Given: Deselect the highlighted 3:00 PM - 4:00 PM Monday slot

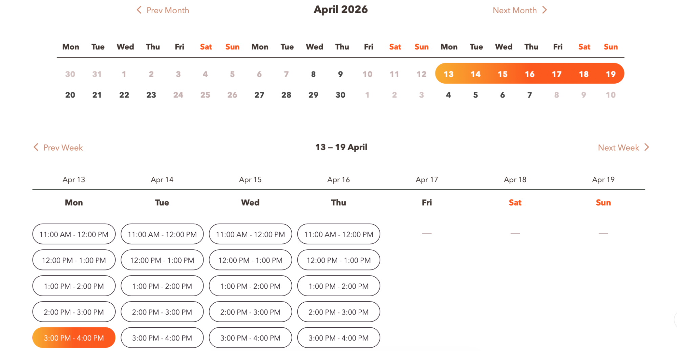Looking at the screenshot, I should [73, 337].
